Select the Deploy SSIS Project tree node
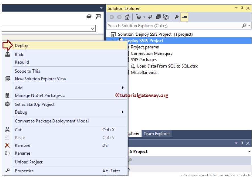Screen dimensions: 252x179 [x=144, y=41]
